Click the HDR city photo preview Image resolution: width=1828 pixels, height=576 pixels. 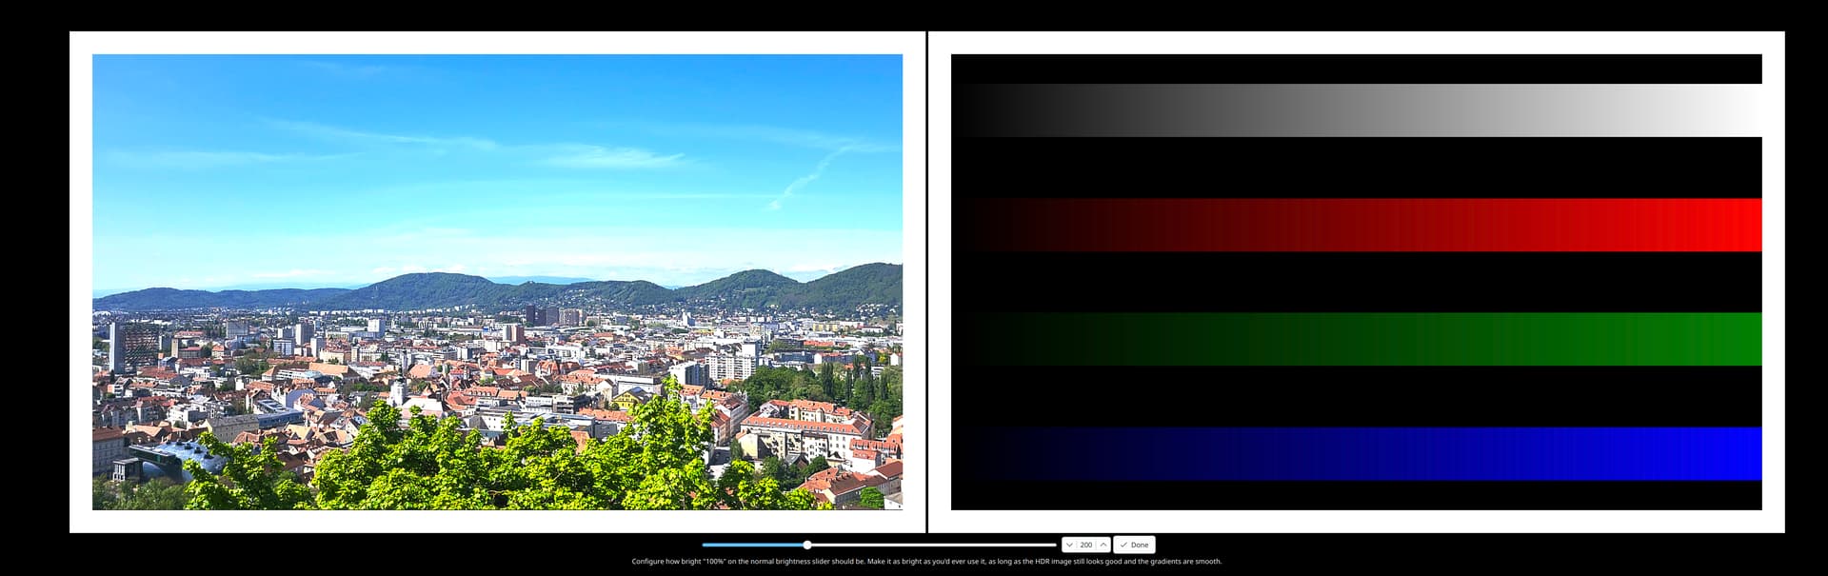click(497, 282)
